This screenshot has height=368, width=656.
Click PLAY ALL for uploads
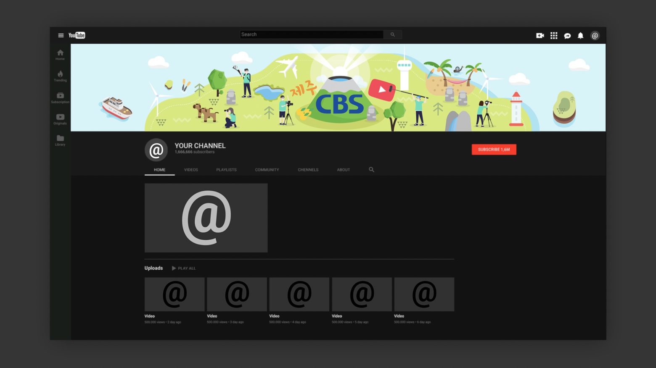pos(184,268)
